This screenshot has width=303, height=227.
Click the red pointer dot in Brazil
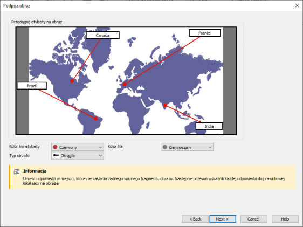coord(95,119)
